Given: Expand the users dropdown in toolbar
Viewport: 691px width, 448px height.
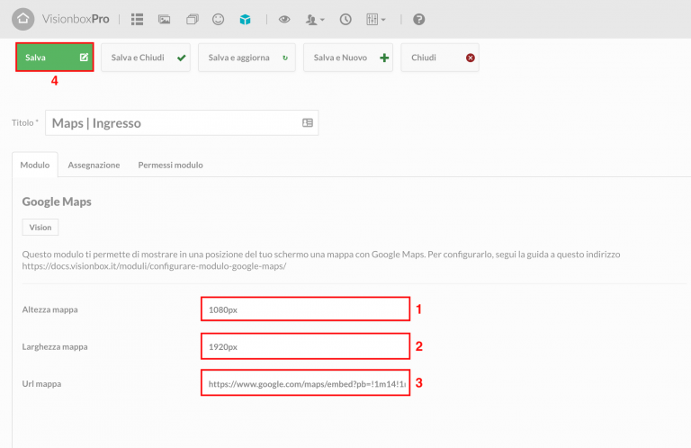Looking at the screenshot, I should [x=315, y=20].
